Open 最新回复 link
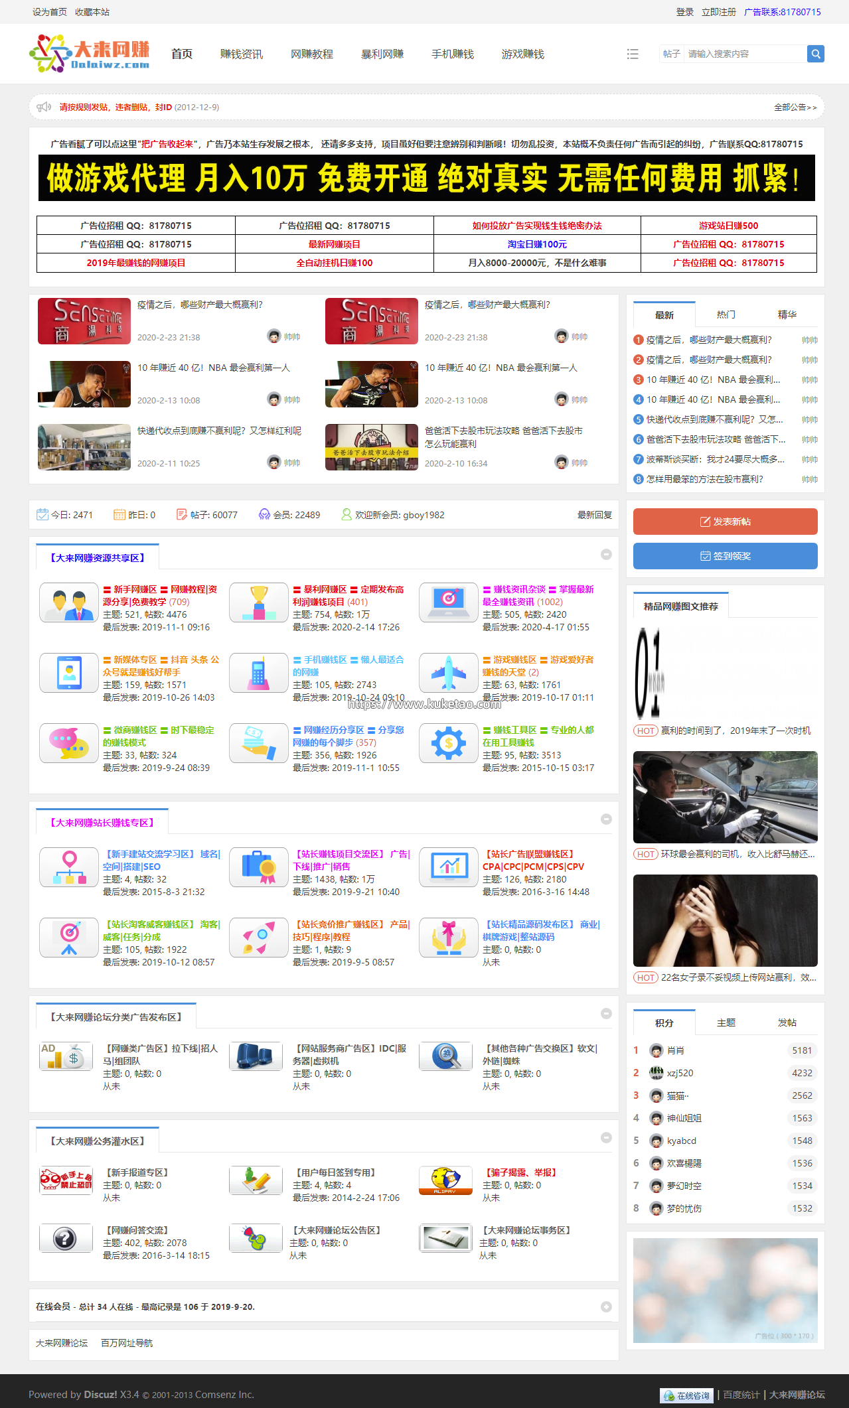Screen dimensions: 849x1408 click(595, 515)
